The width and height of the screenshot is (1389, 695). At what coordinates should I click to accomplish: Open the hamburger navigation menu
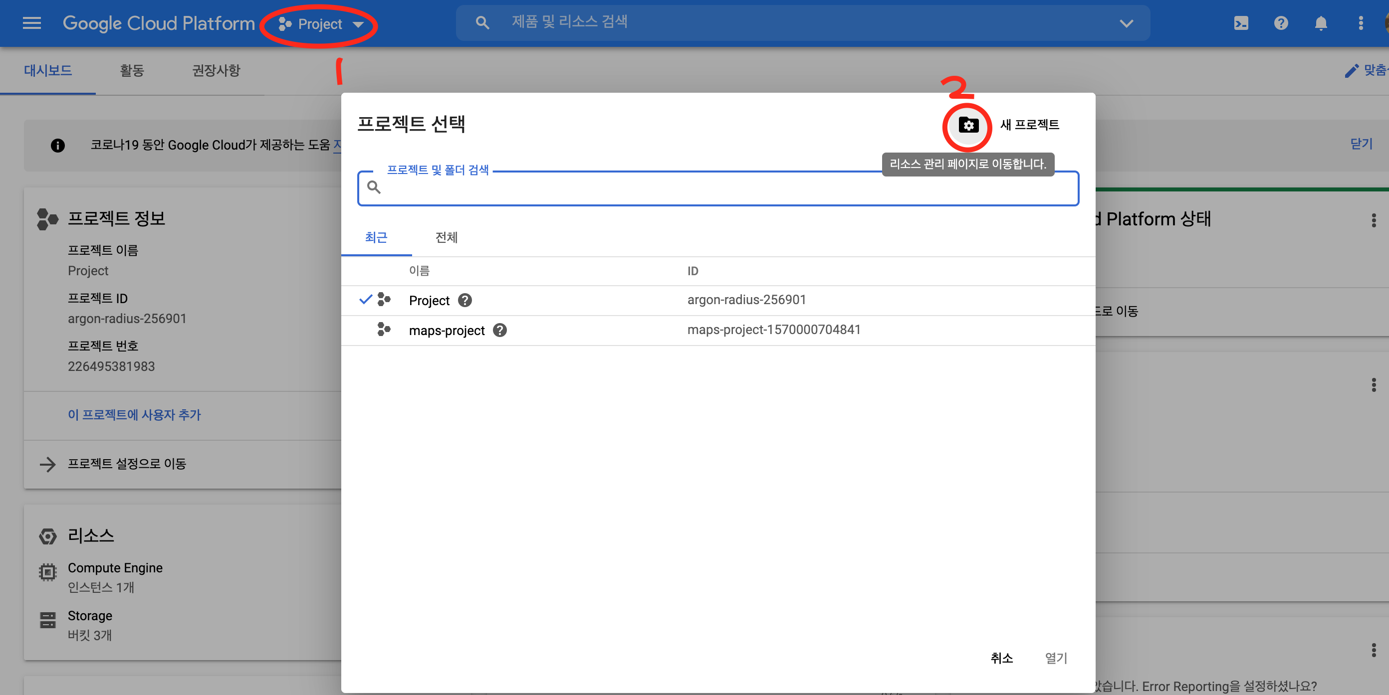pos(32,23)
